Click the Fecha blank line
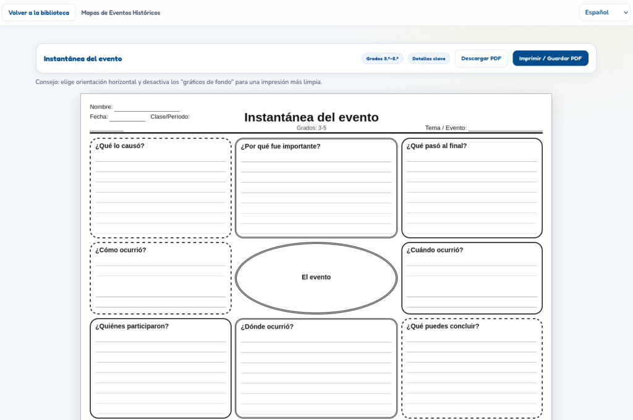 (x=127, y=118)
